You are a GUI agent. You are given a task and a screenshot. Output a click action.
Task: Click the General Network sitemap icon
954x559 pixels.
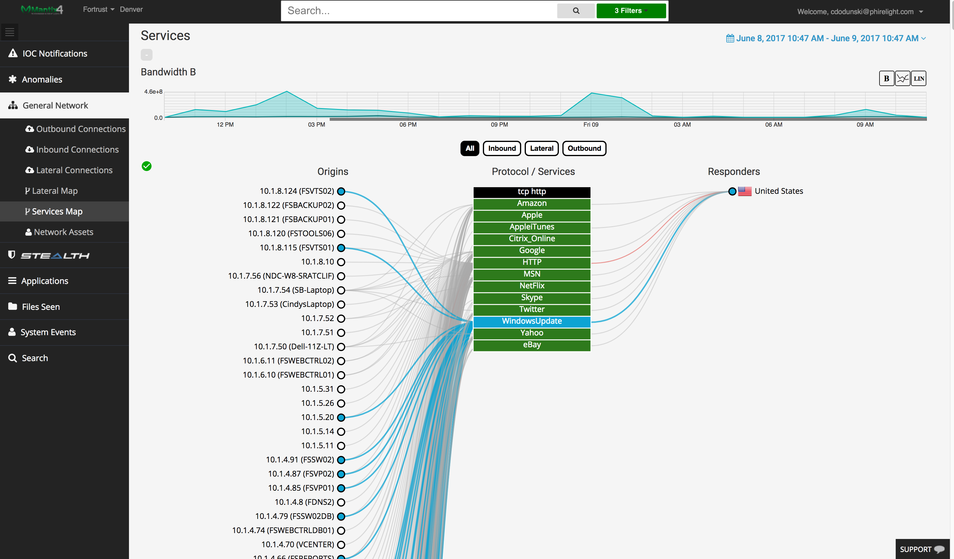[x=13, y=105]
